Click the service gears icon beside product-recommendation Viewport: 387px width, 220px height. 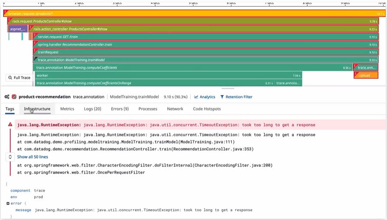(x=7, y=97)
